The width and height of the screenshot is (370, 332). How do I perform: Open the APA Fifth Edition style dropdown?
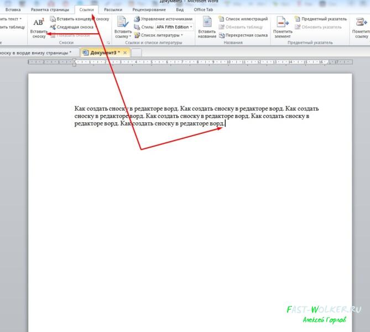[175, 27]
